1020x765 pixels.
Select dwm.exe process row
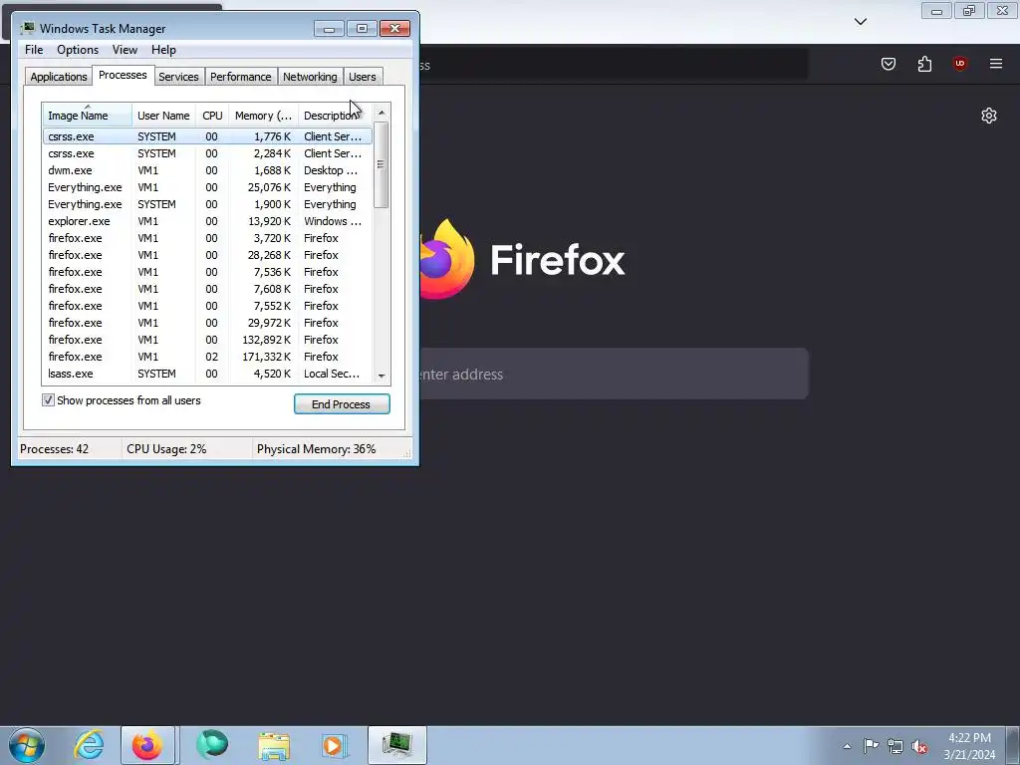point(207,170)
